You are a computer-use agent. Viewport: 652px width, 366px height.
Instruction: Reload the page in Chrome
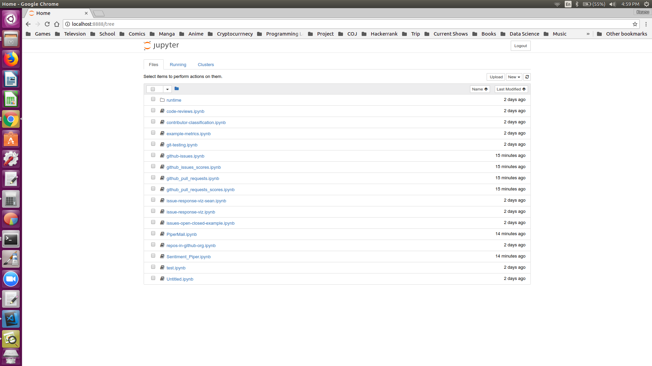47,24
